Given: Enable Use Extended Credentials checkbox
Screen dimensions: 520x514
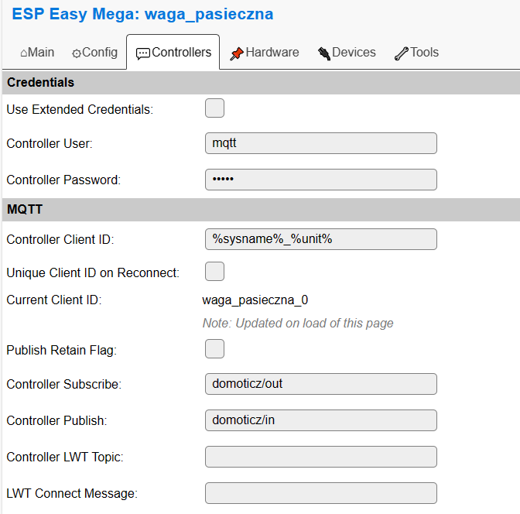Looking at the screenshot, I should click(214, 108).
